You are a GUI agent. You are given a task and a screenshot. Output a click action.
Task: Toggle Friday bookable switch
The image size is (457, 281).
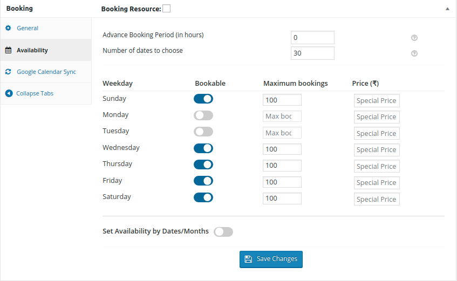point(203,181)
